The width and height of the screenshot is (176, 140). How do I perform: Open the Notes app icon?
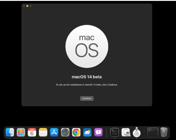[x=43, y=132]
